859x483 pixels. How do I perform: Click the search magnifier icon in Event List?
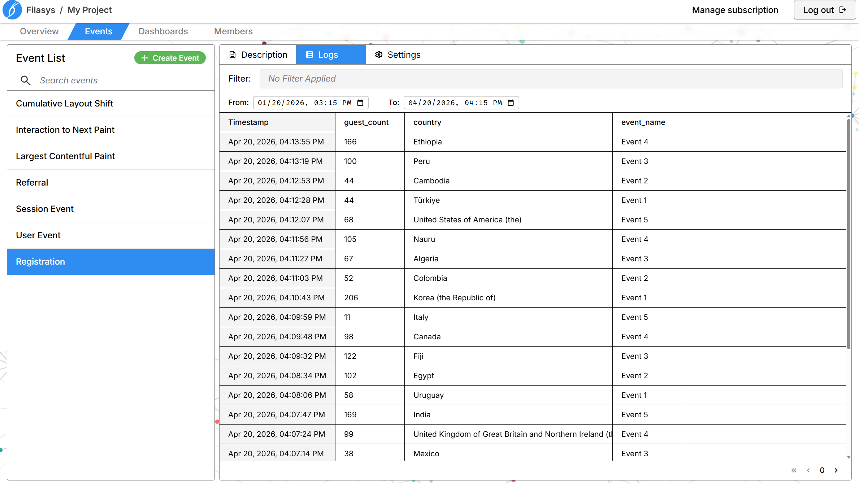pyautogui.click(x=25, y=80)
